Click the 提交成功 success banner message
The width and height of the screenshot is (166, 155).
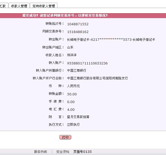click(x=65, y=15)
